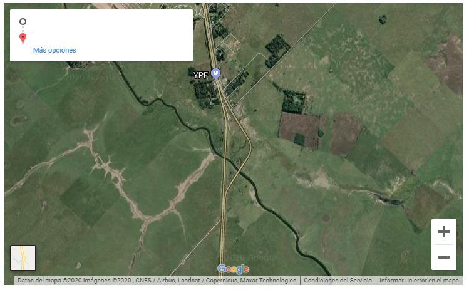The image size is (469, 290).
Task: Open the Más opciones link
Action: point(54,50)
